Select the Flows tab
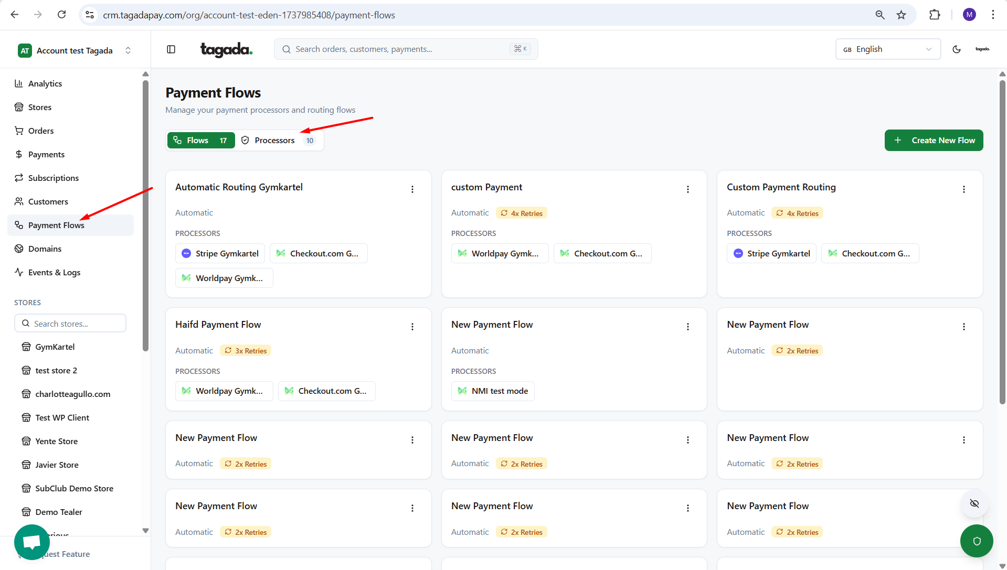1007x570 pixels. point(201,141)
